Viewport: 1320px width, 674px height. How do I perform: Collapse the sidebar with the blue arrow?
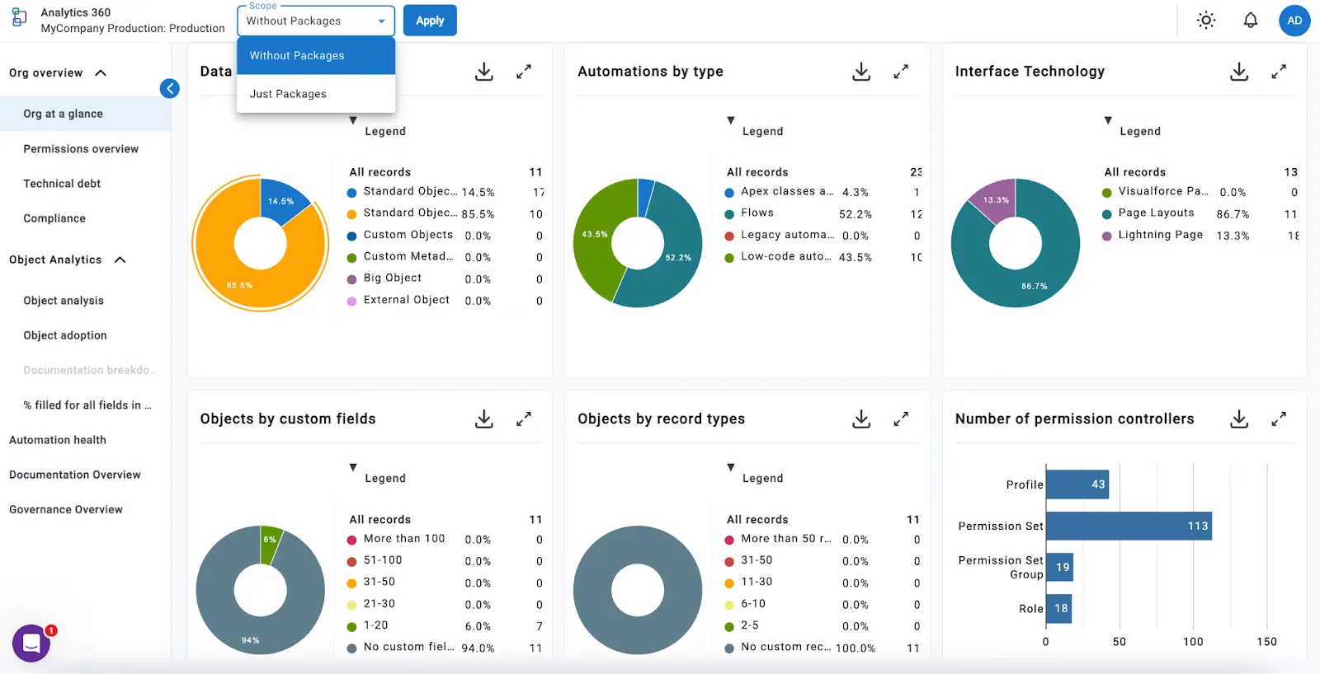point(170,88)
